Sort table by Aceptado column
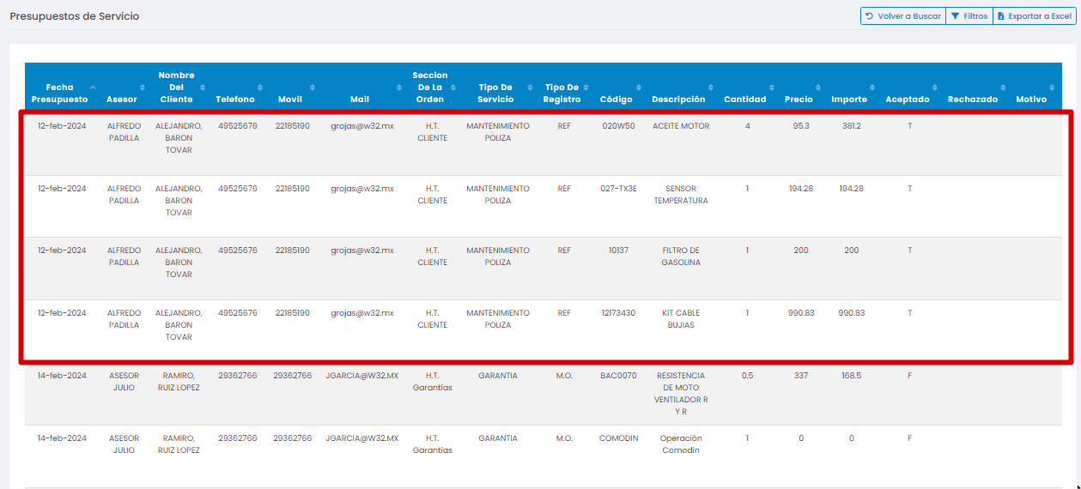 (910, 88)
